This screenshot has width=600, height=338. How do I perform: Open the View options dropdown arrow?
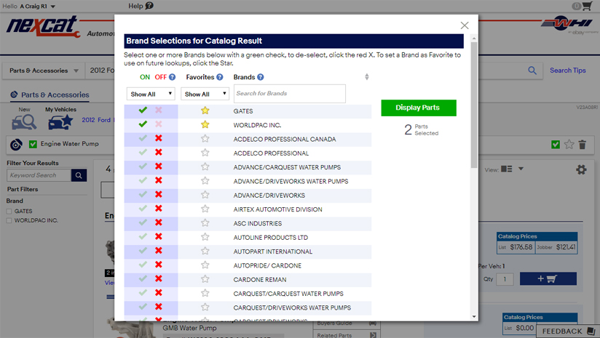521,169
